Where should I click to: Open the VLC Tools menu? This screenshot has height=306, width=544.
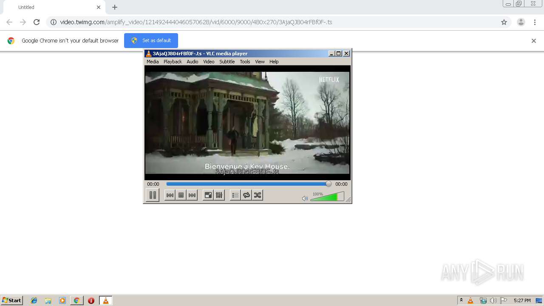click(x=245, y=62)
